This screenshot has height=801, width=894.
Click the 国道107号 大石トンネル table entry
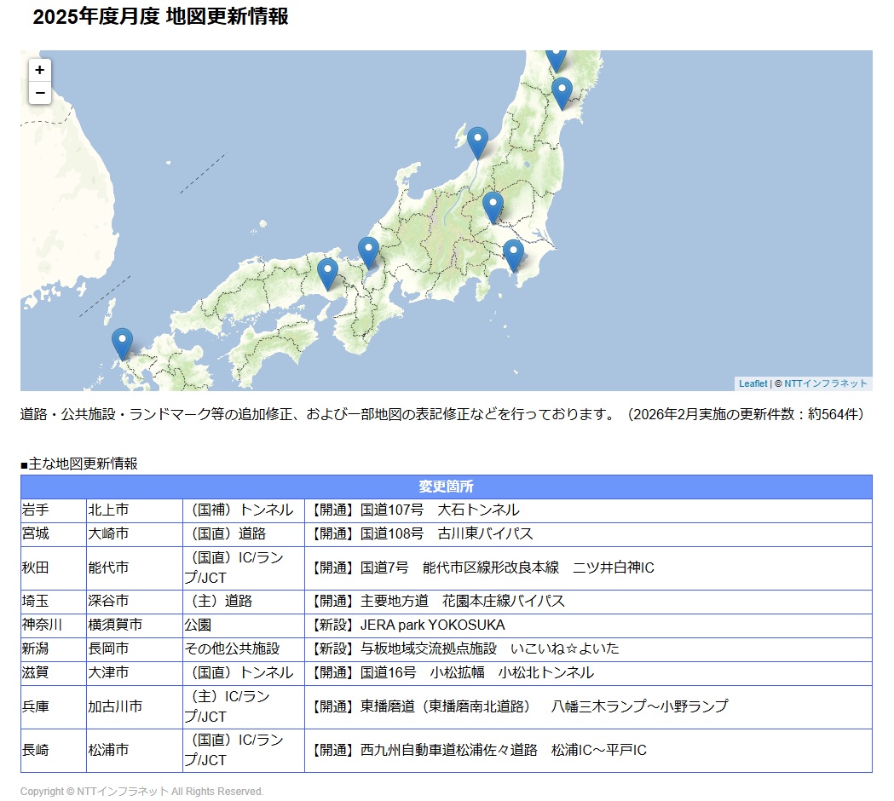tap(414, 510)
